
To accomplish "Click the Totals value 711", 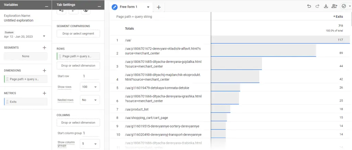I will click(341, 26).
